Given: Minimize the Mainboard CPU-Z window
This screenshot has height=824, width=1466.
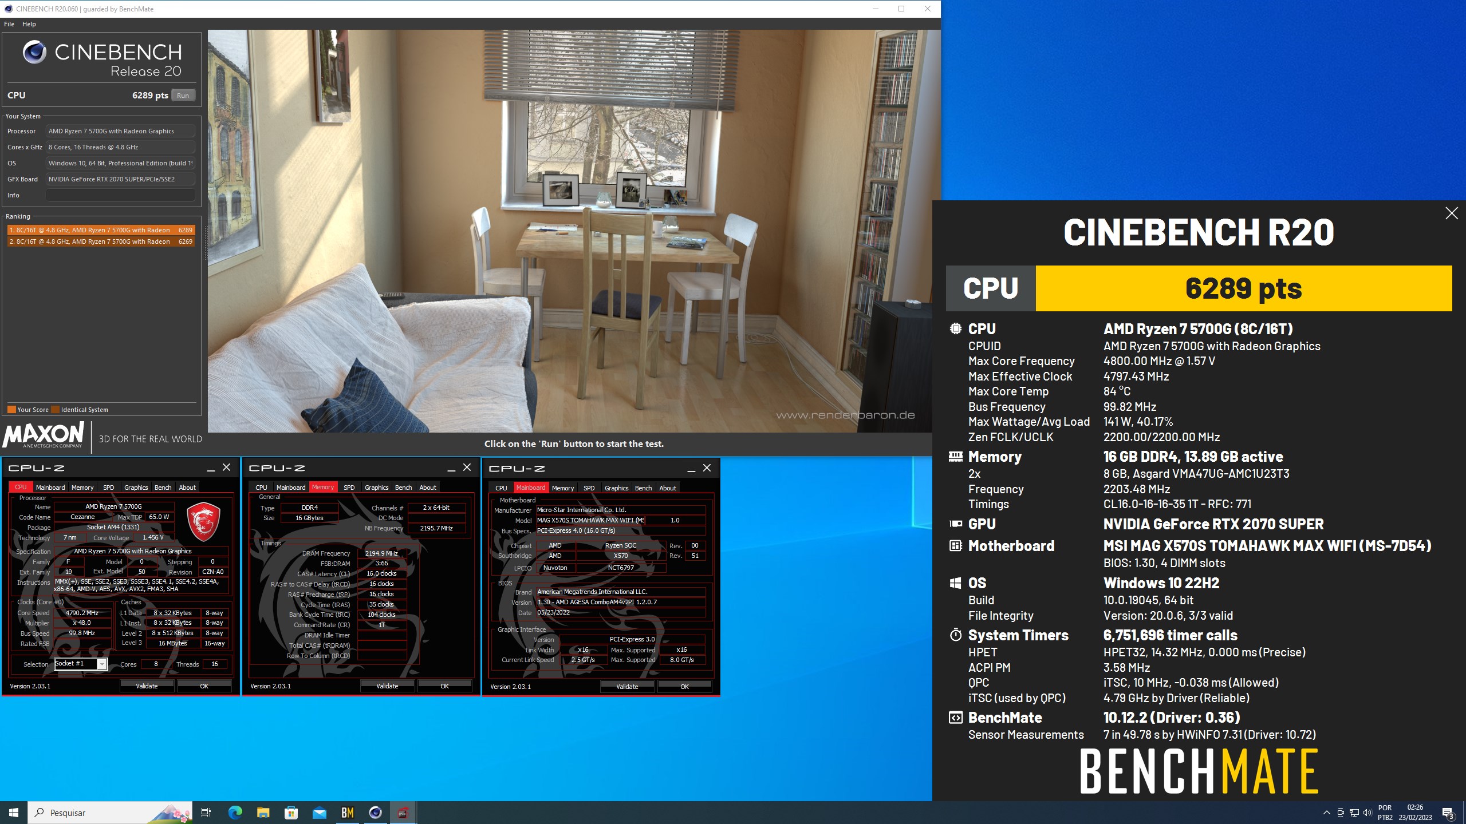Looking at the screenshot, I should (x=691, y=469).
